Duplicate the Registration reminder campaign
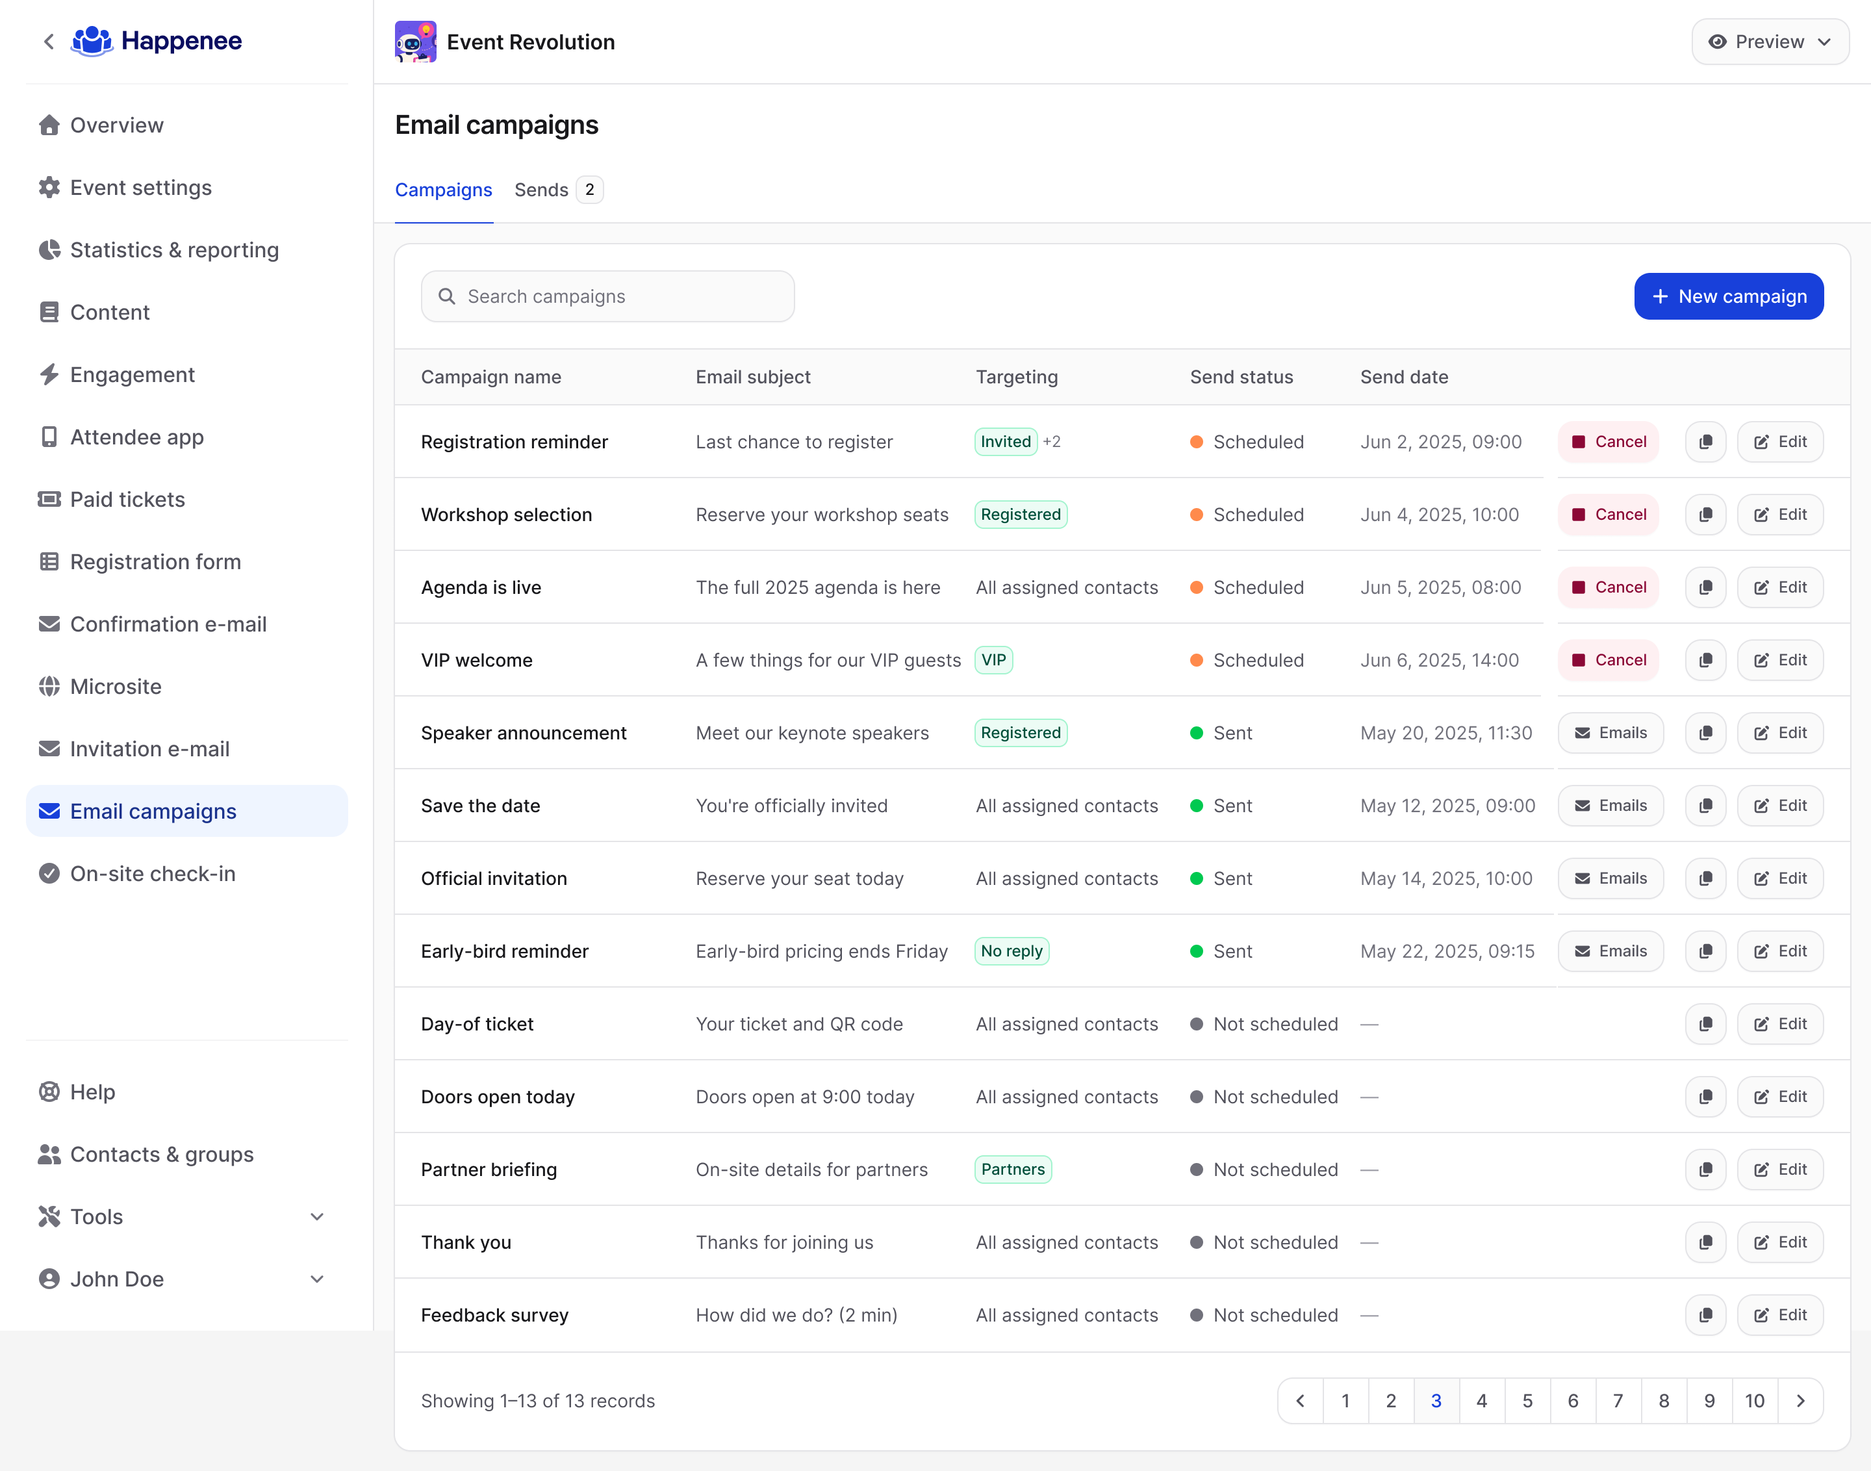Image resolution: width=1871 pixels, height=1471 pixels. coord(1705,442)
